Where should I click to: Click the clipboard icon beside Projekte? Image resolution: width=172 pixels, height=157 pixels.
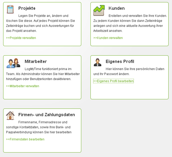pos(10,9)
